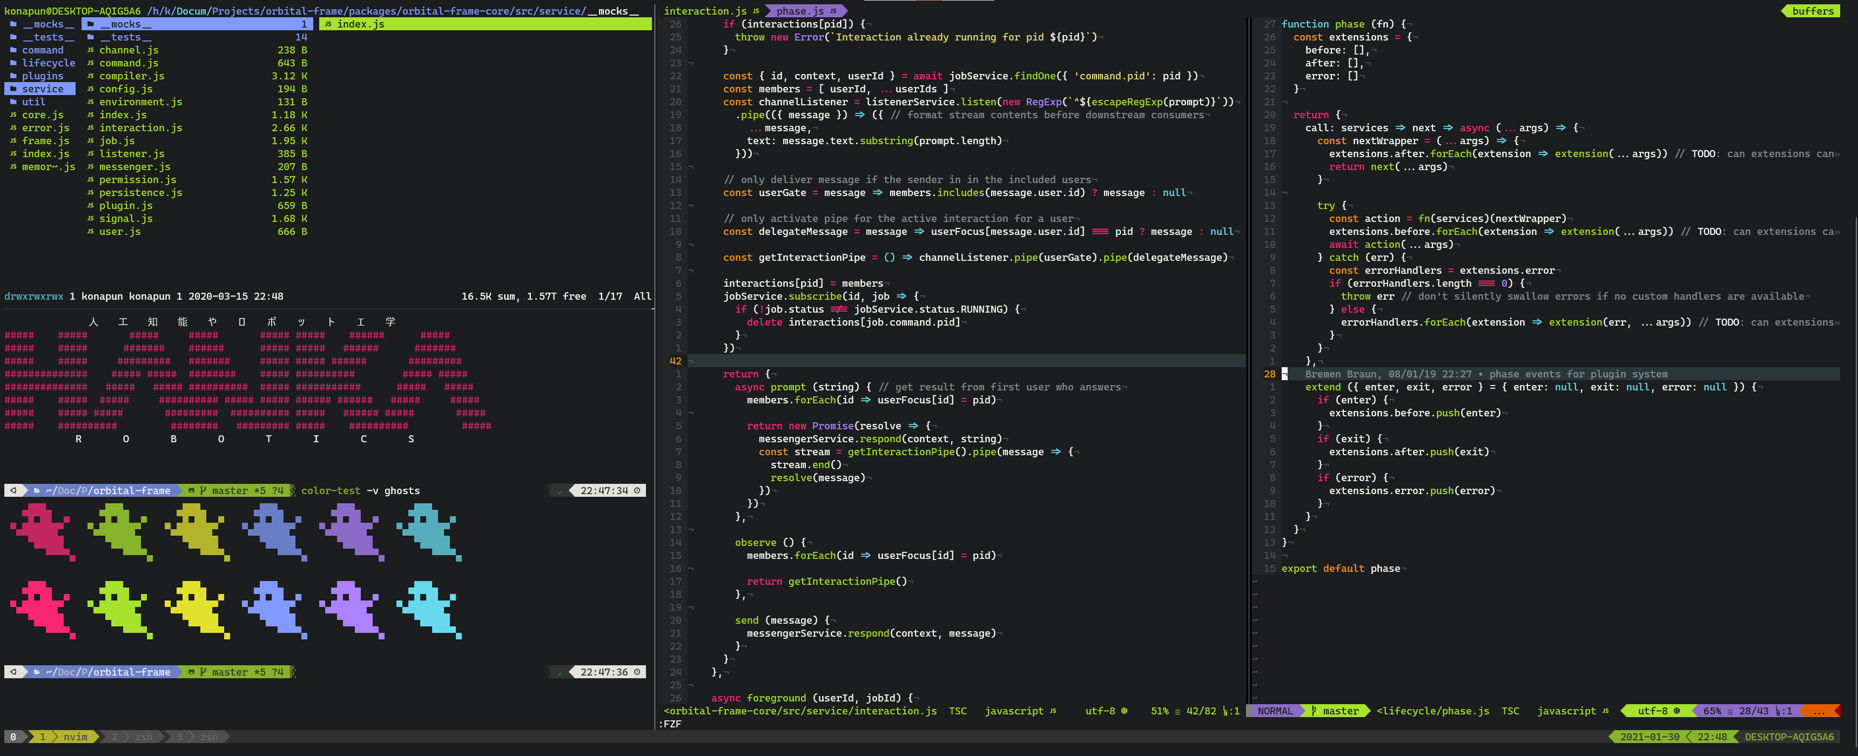Click the buffers label at top right
Image resolution: width=1858 pixels, height=756 pixels.
(x=1813, y=11)
